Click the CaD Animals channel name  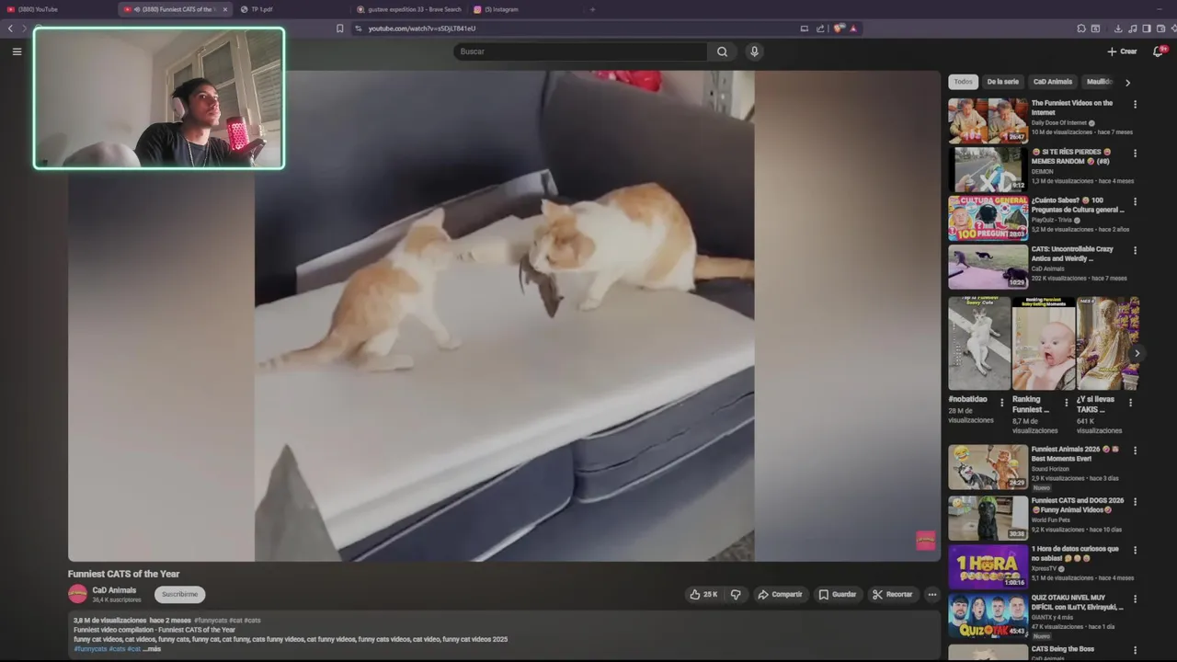pos(114,590)
